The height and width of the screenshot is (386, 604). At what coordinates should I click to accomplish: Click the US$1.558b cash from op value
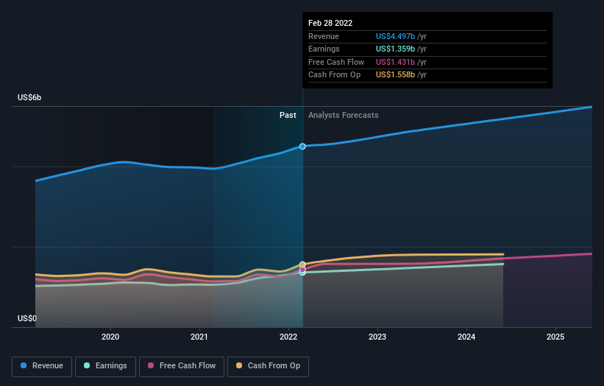395,75
